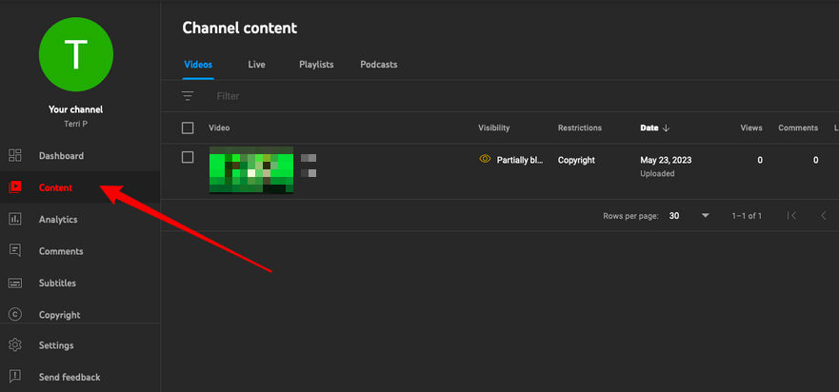Image resolution: width=839 pixels, height=392 pixels.
Task: Select Content in the sidebar
Action: [80, 187]
